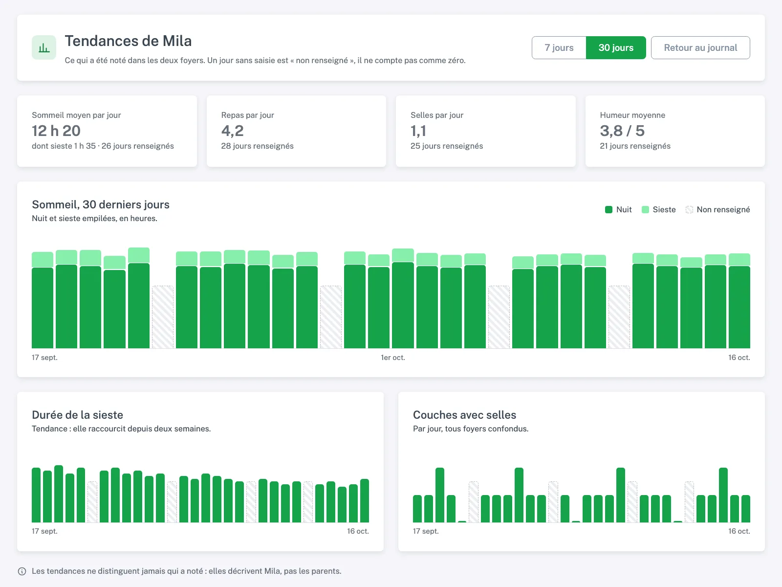Image resolution: width=782 pixels, height=587 pixels.
Task: Click the 4,2 meals value
Action: (232, 131)
